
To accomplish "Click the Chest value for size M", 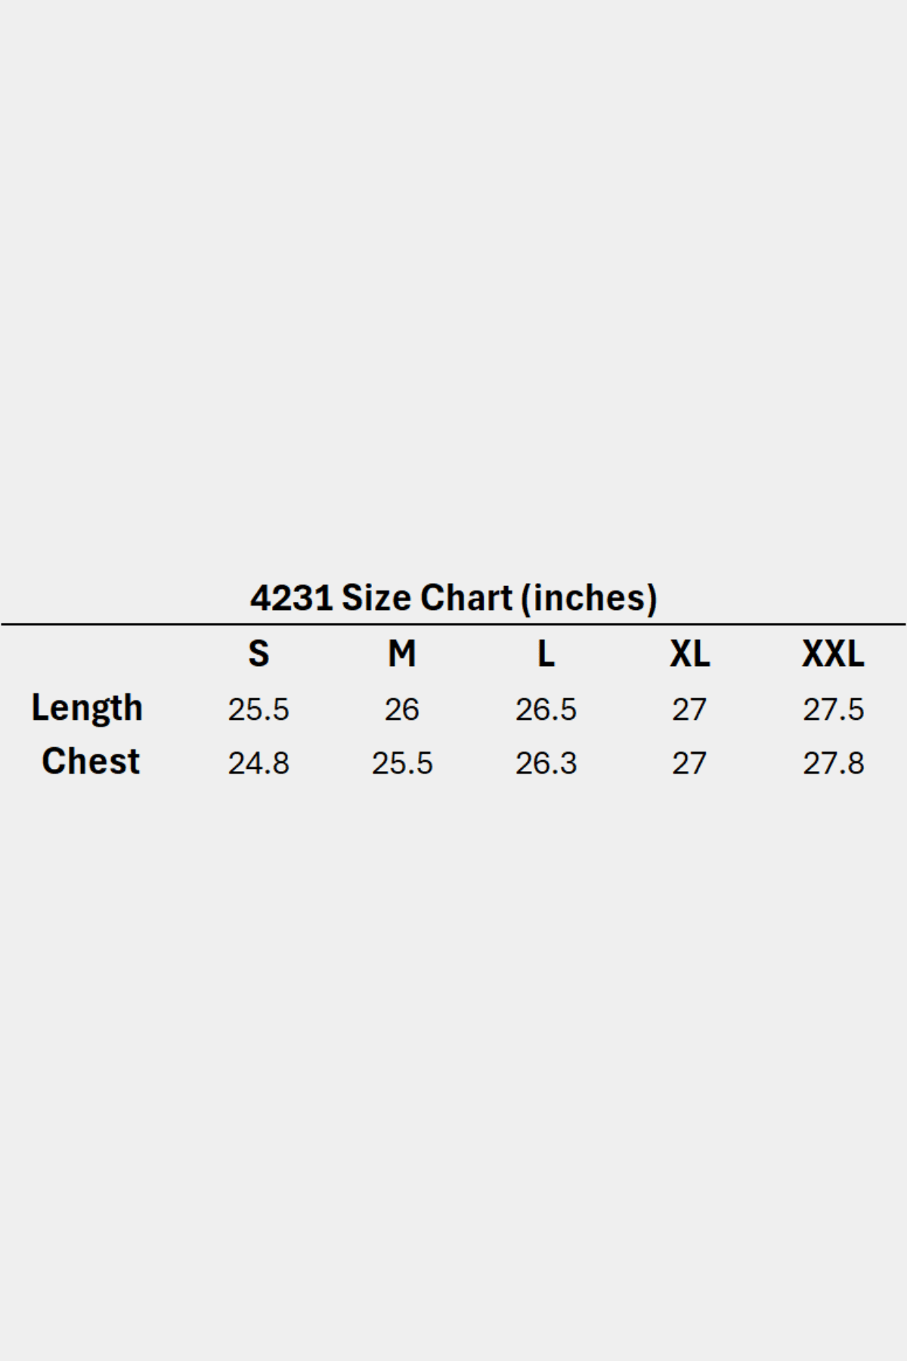I will coord(401,763).
